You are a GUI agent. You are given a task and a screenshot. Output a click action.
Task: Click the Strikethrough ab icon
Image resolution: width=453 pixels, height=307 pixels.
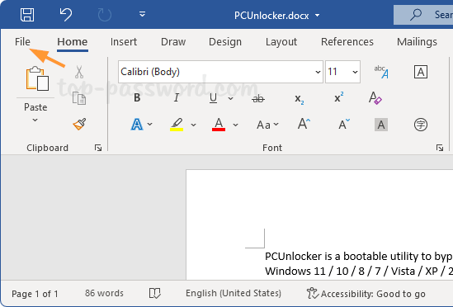click(258, 99)
